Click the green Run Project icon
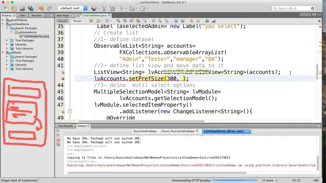 (x=121, y=8)
